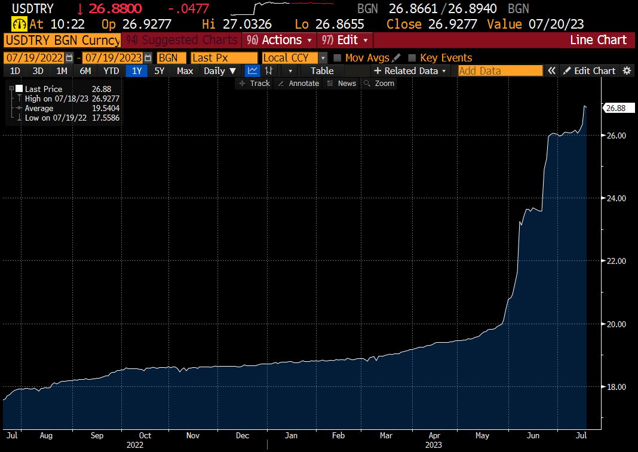The width and height of the screenshot is (638, 452).
Task: Open chart settings via the gear icon
Action: coord(627,70)
